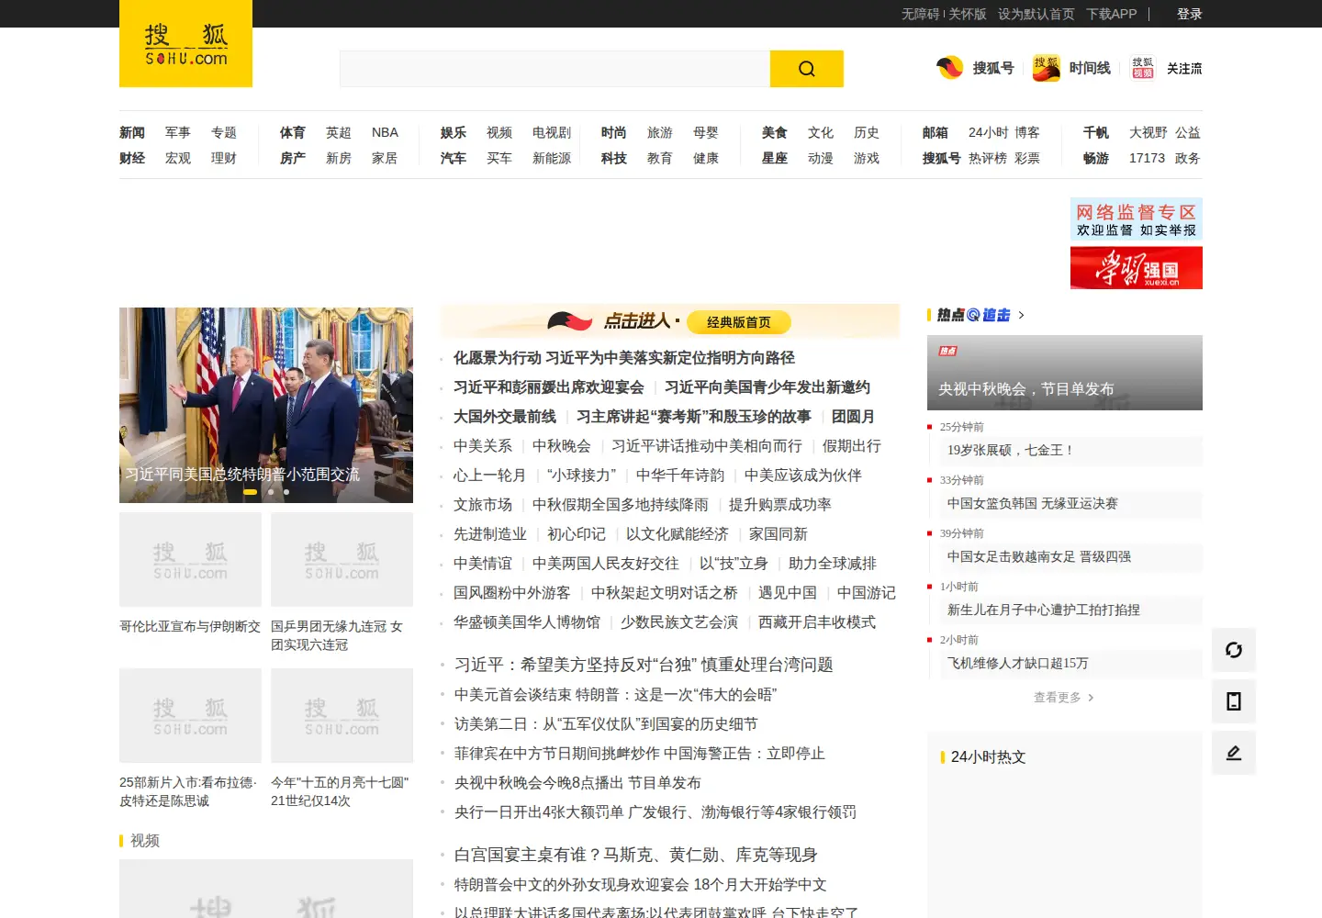The width and height of the screenshot is (1322, 918).
Task: Click the 24小时热文 heading
Action: pyautogui.click(x=988, y=757)
